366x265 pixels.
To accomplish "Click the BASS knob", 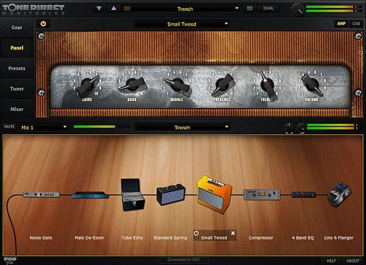I will (132, 85).
